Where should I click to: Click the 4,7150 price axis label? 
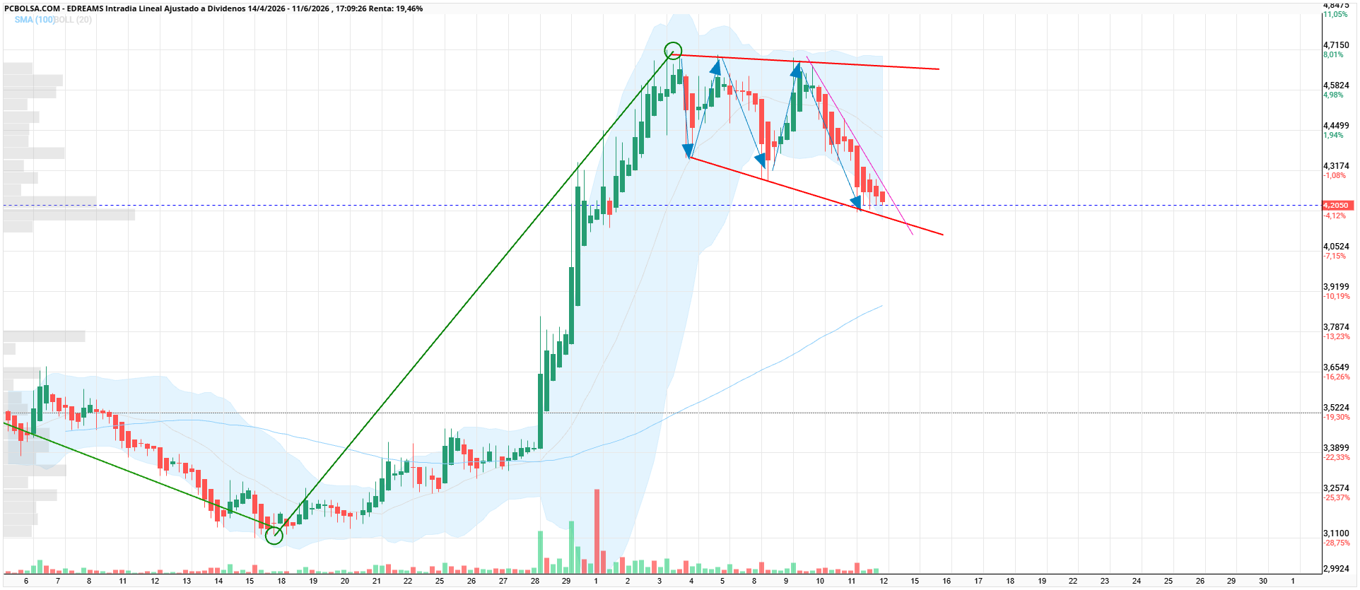[x=1336, y=45]
